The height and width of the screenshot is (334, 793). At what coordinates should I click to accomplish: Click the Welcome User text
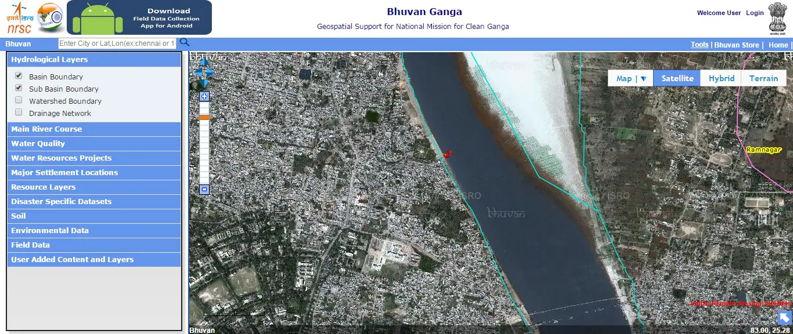click(x=719, y=13)
